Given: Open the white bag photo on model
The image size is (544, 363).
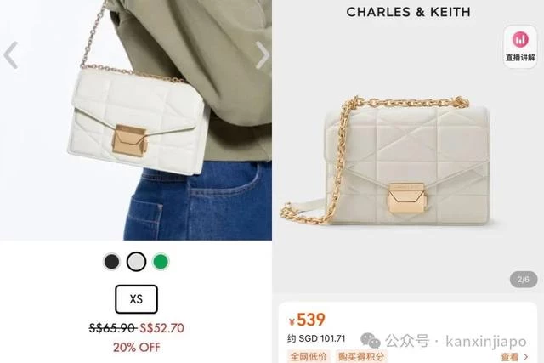Looking at the screenshot, I should (136, 120).
